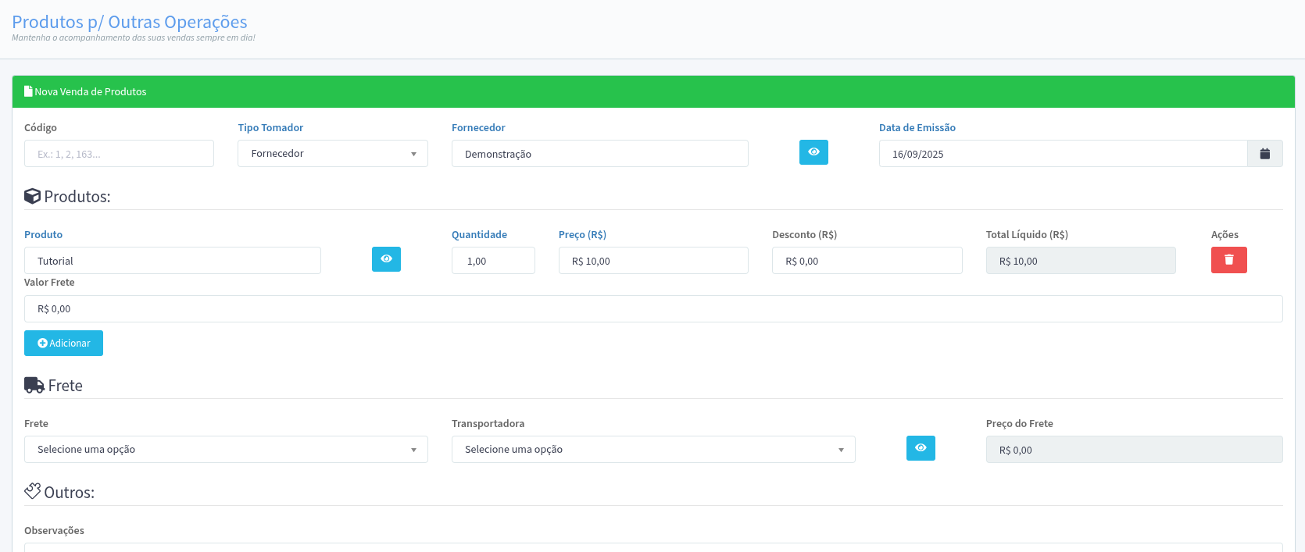Open Transportadora selection dropdown
The image size is (1305, 552).
pyautogui.click(x=652, y=450)
